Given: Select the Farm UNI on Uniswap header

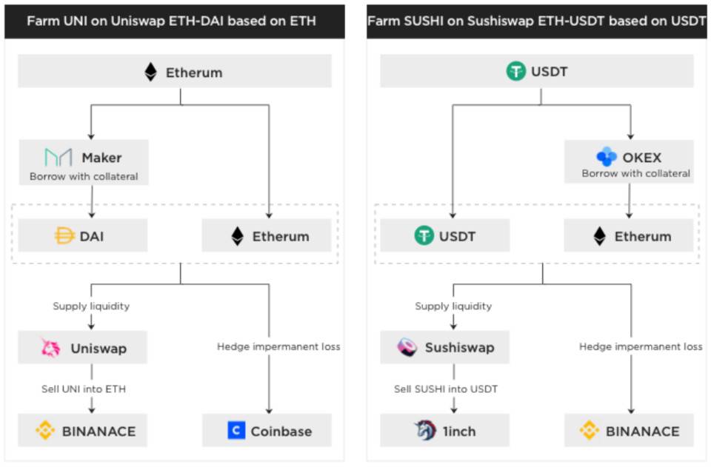Looking at the screenshot, I should [171, 21].
